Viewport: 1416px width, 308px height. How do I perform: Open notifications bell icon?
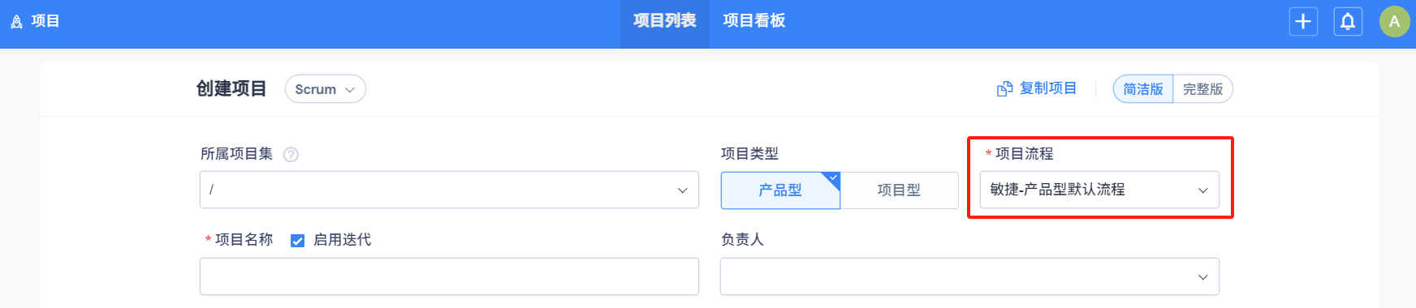[1348, 21]
